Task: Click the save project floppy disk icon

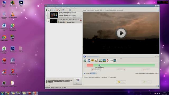Action: coord(49,10)
